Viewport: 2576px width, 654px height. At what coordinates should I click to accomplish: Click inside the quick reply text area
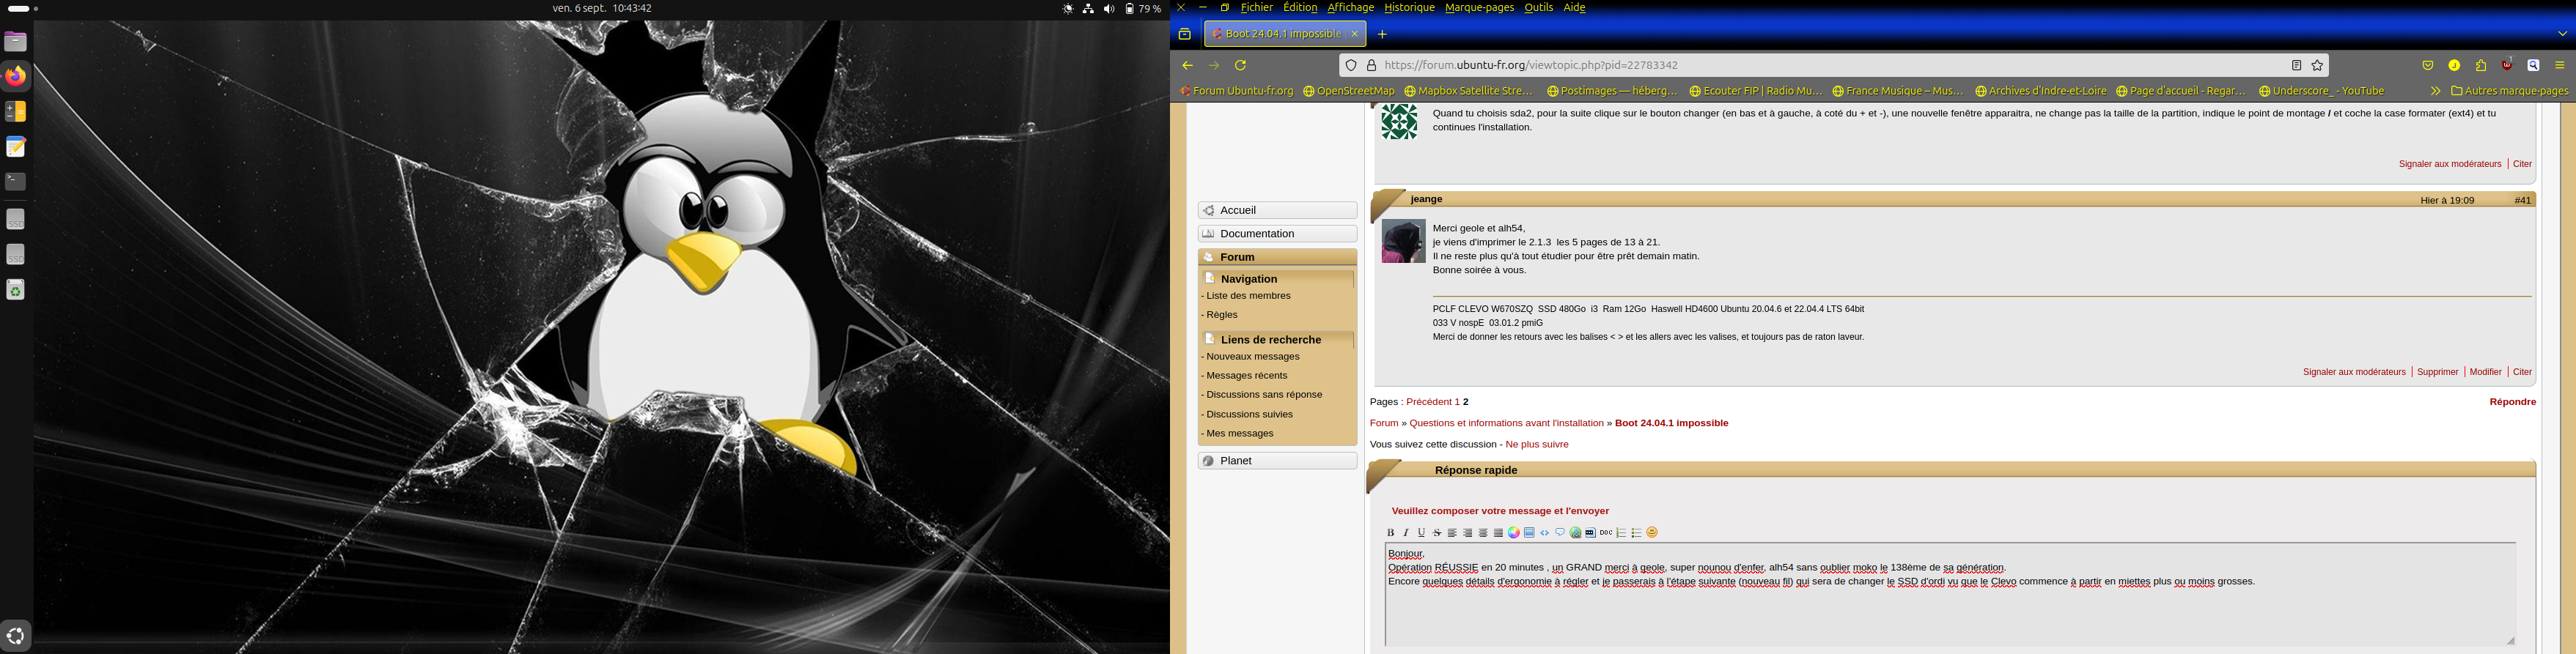click(1950, 595)
